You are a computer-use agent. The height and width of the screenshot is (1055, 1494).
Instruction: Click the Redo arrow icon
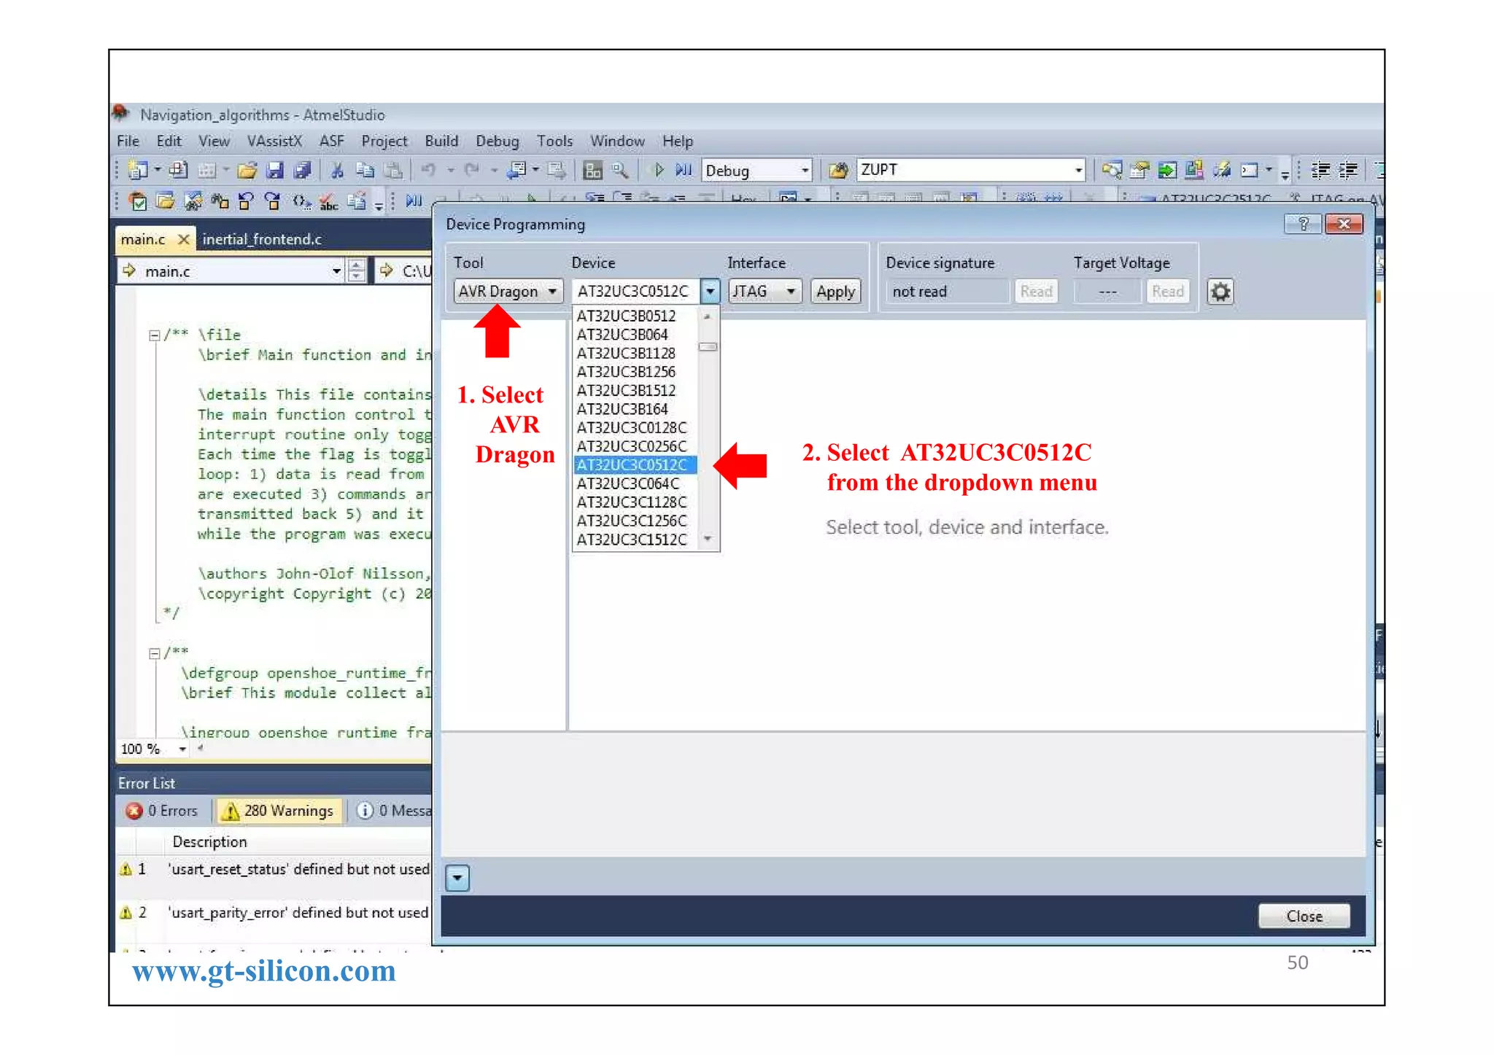(x=472, y=171)
